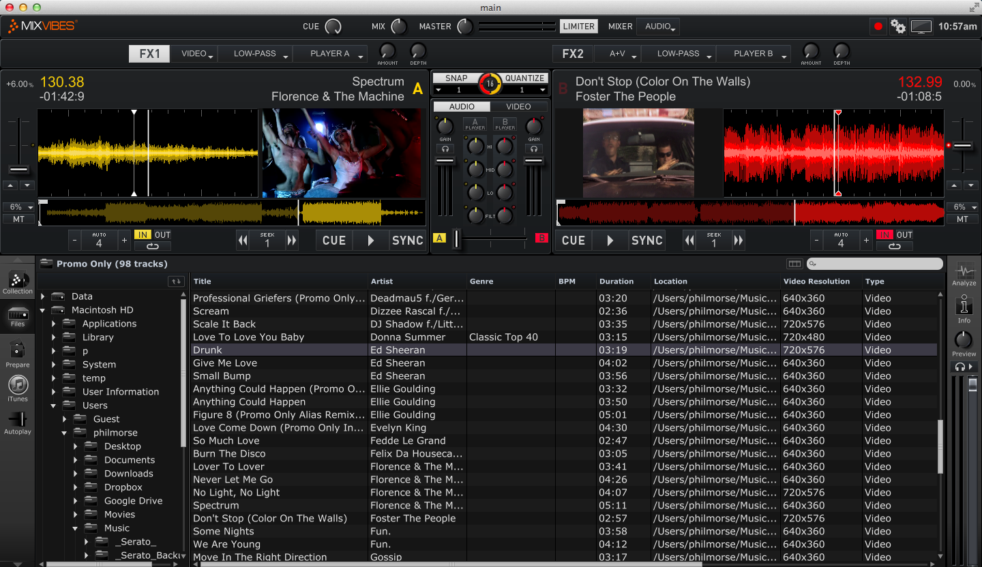Open the Collection browser panel
The height and width of the screenshot is (567, 982).
point(18,282)
